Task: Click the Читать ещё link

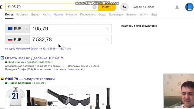Action: point(76,69)
